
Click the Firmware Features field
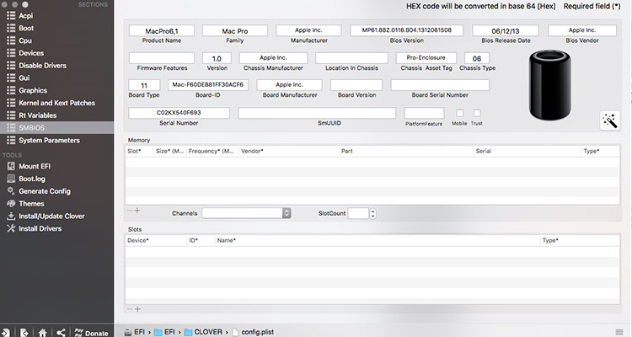(162, 58)
